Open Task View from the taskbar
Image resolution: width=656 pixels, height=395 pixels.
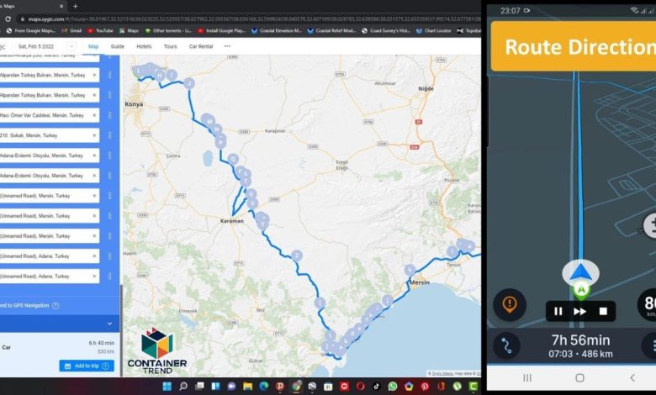[x=199, y=387]
